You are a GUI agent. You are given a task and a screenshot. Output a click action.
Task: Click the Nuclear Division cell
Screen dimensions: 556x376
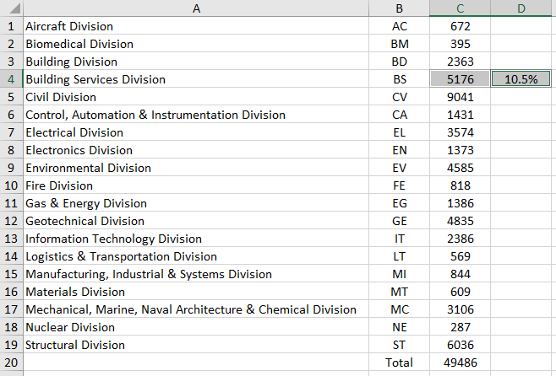(x=196, y=327)
